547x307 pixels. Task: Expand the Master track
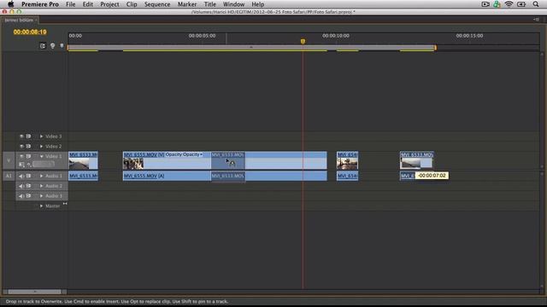41,206
